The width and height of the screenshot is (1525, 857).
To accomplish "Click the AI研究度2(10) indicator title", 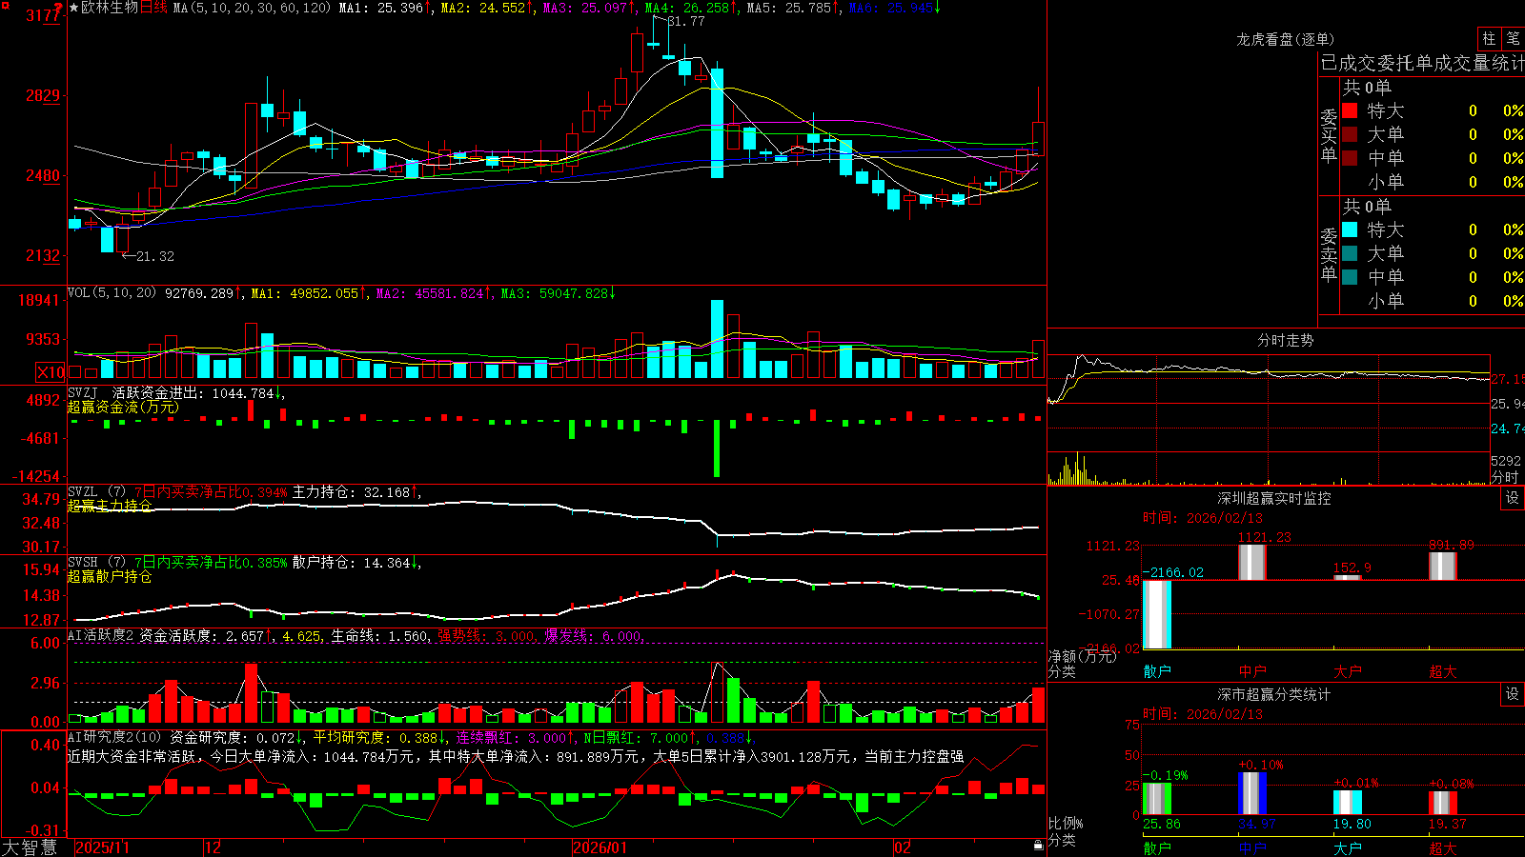I will coord(114,737).
